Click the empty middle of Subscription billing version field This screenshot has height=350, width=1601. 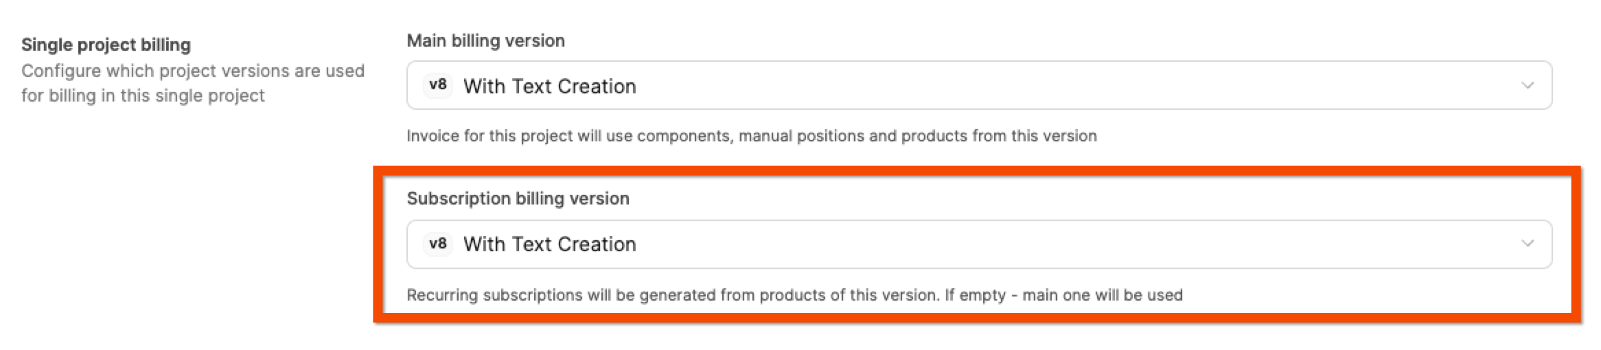click(1030, 244)
